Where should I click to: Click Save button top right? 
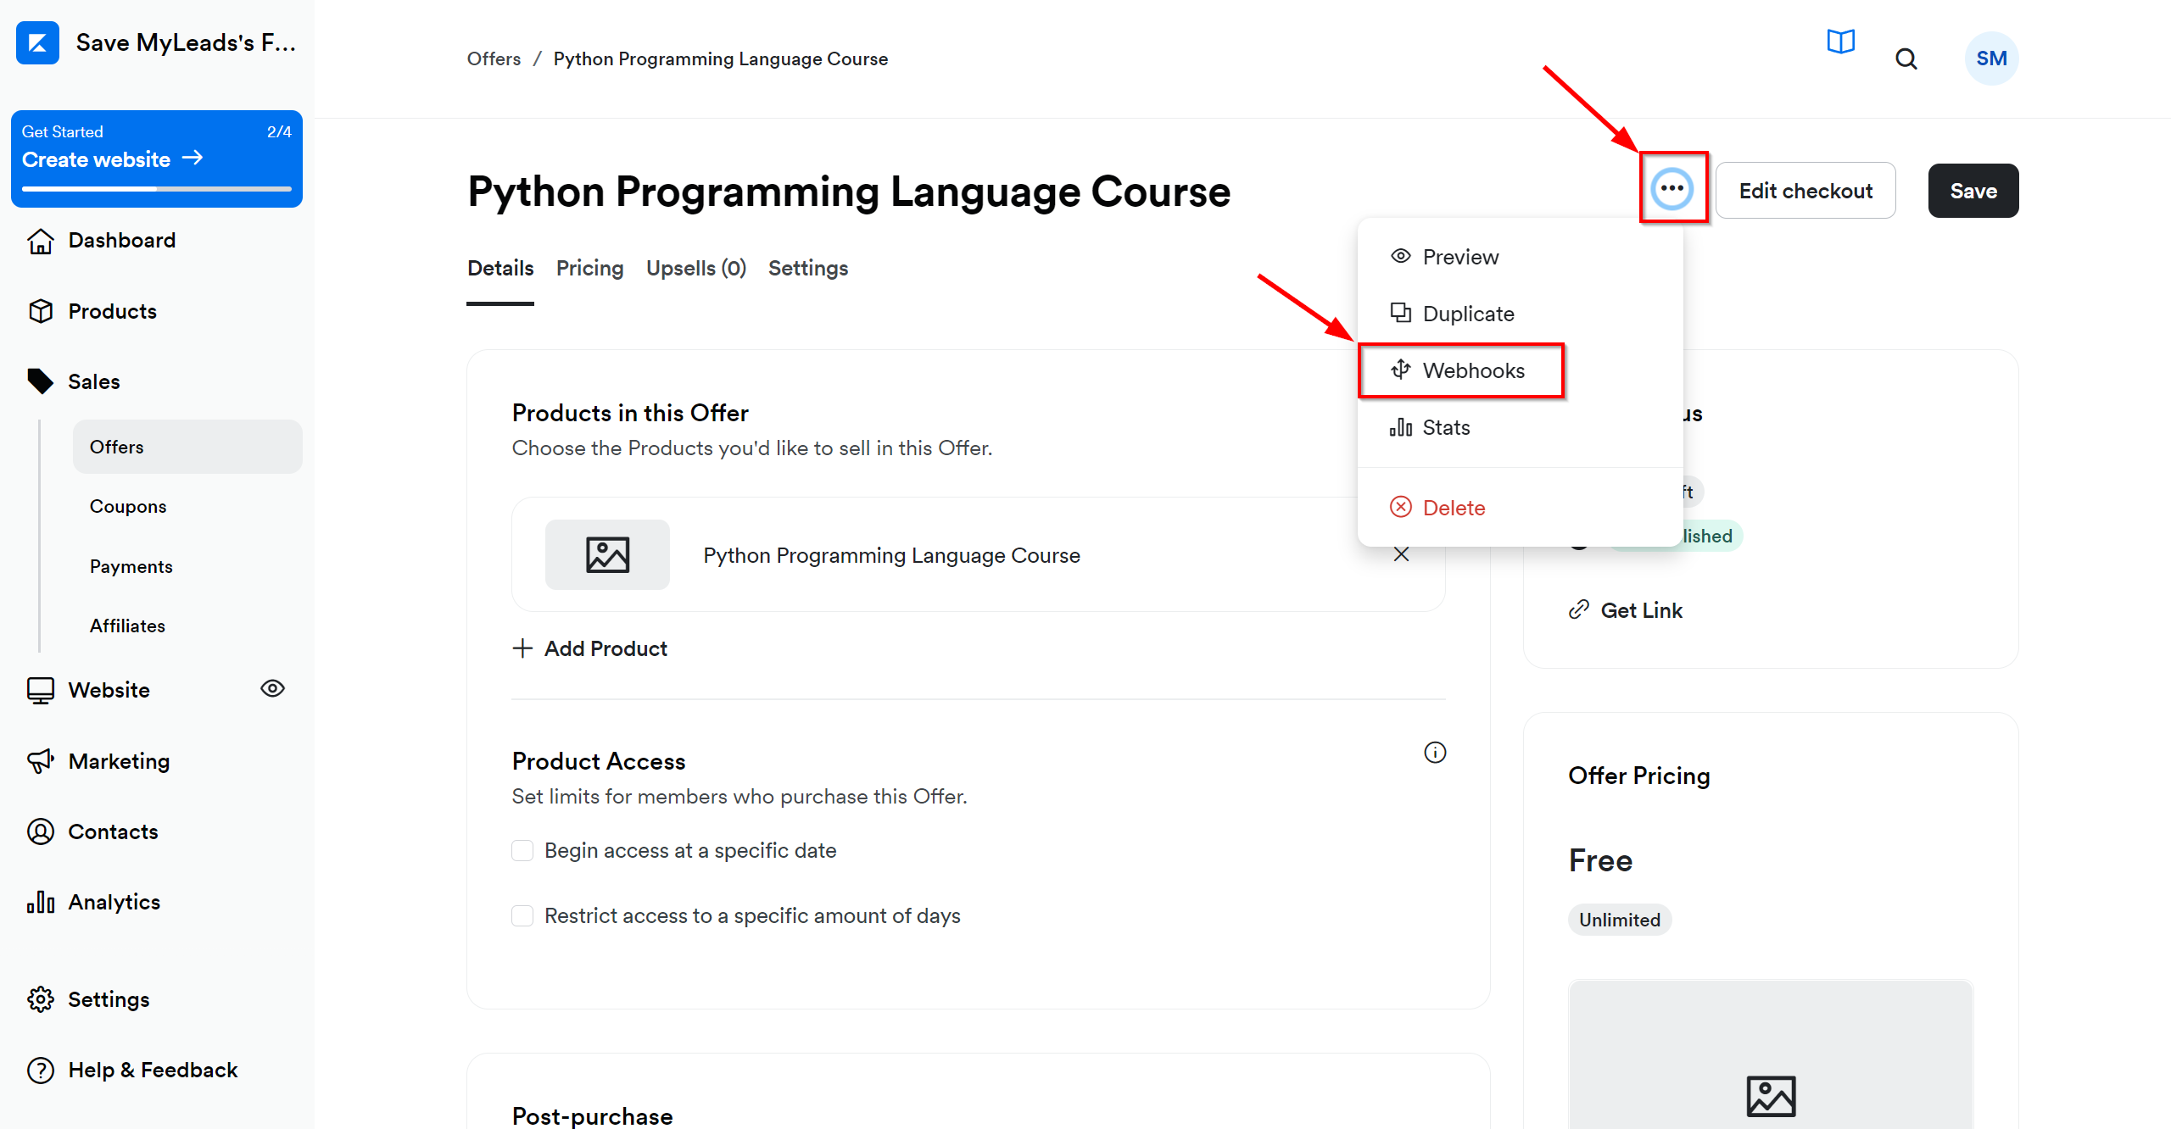click(1973, 191)
